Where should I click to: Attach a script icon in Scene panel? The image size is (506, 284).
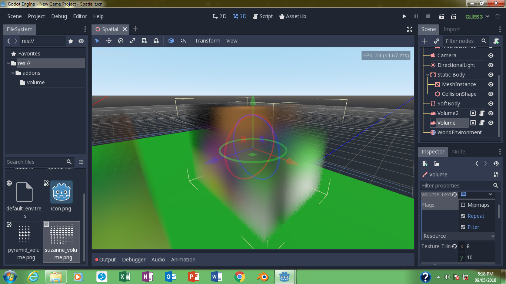pyautogui.click(x=496, y=41)
